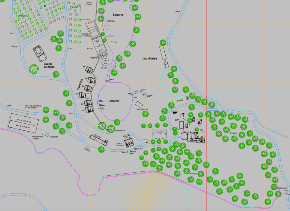Click the Torre de iluminacion annotation
The image size is (290, 211).
click(33, 107)
